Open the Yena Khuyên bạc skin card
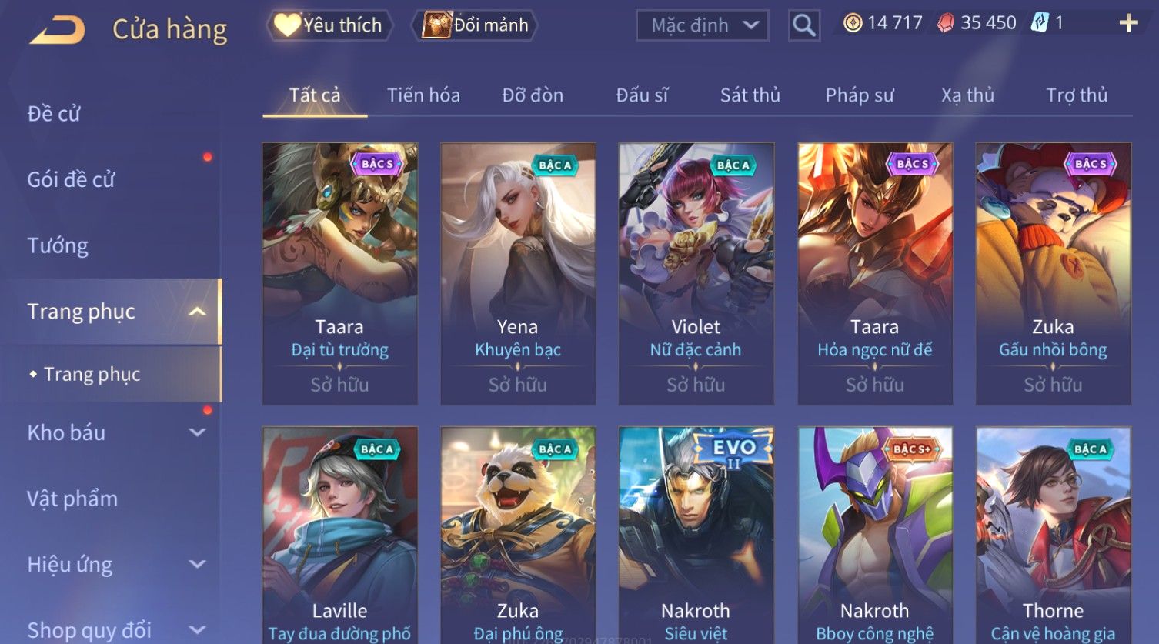 pos(518,274)
